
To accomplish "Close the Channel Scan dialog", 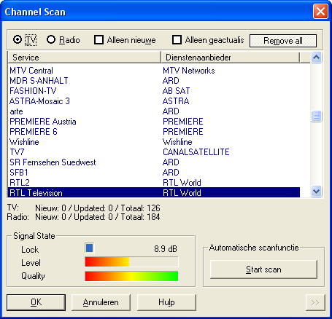I will (320, 12).
